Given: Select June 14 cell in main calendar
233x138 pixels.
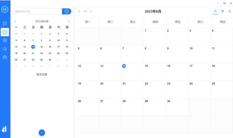Looking at the screenshot, I should point(132,72).
